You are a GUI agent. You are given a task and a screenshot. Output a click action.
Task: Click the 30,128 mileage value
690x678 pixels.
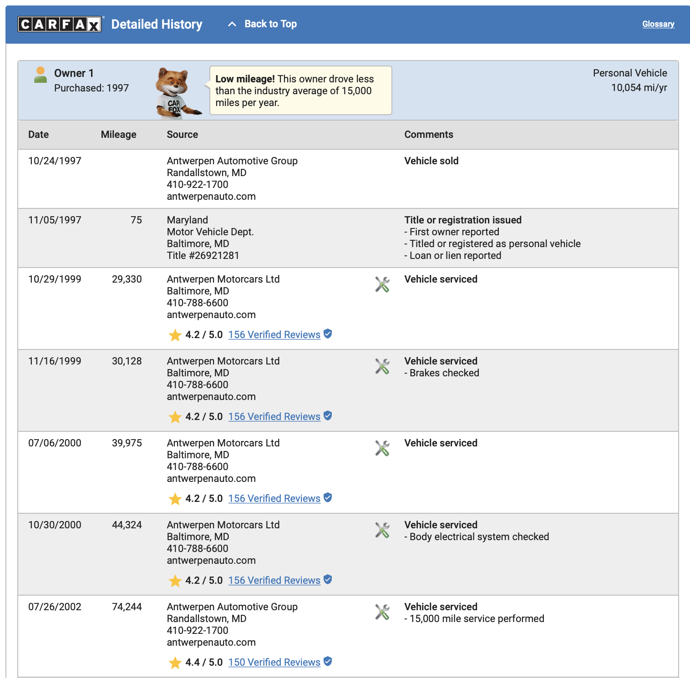coord(127,361)
